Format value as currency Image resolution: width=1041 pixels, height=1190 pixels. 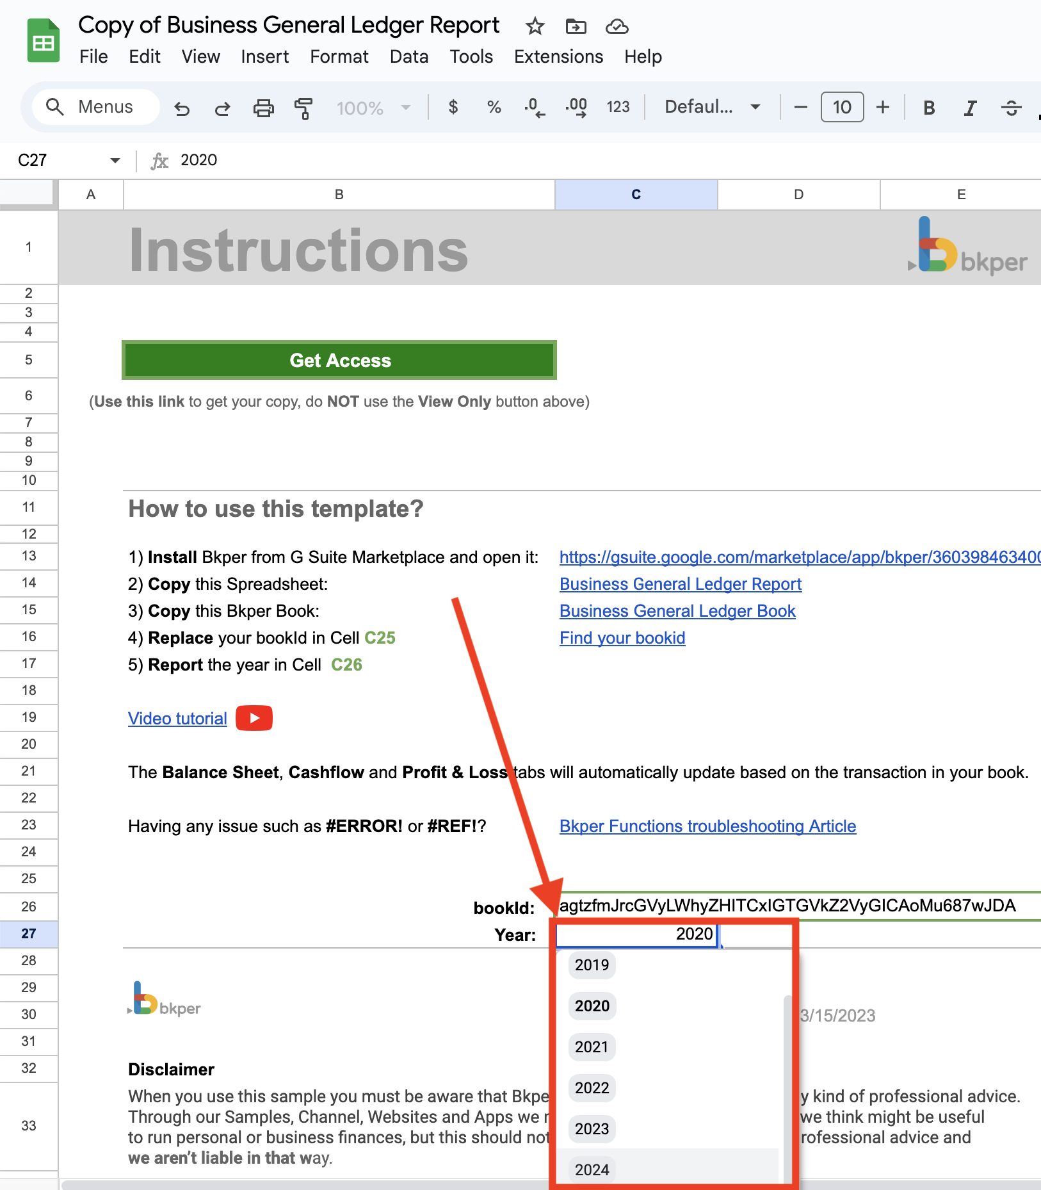453,107
